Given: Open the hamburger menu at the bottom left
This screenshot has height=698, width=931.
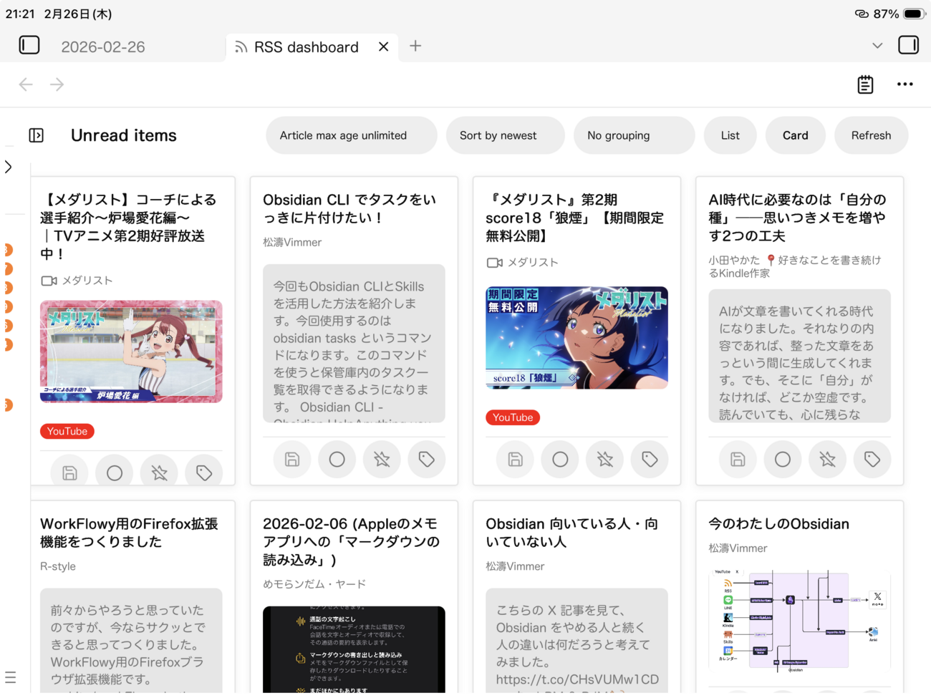Looking at the screenshot, I should [x=10, y=677].
